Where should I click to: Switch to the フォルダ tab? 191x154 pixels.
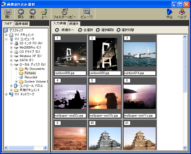coord(8,23)
